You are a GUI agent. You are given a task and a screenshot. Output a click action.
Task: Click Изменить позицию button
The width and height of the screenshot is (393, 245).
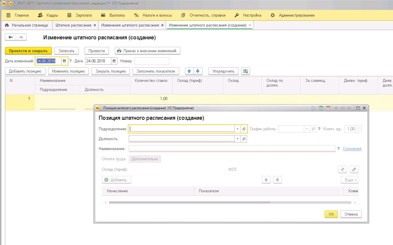pos(68,71)
